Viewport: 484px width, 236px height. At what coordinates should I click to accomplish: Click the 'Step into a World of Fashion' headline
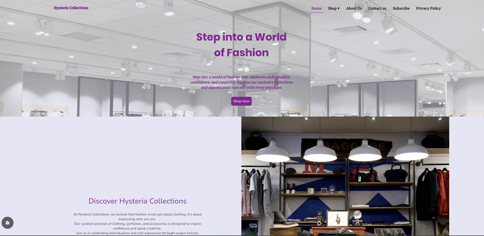(241, 45)
